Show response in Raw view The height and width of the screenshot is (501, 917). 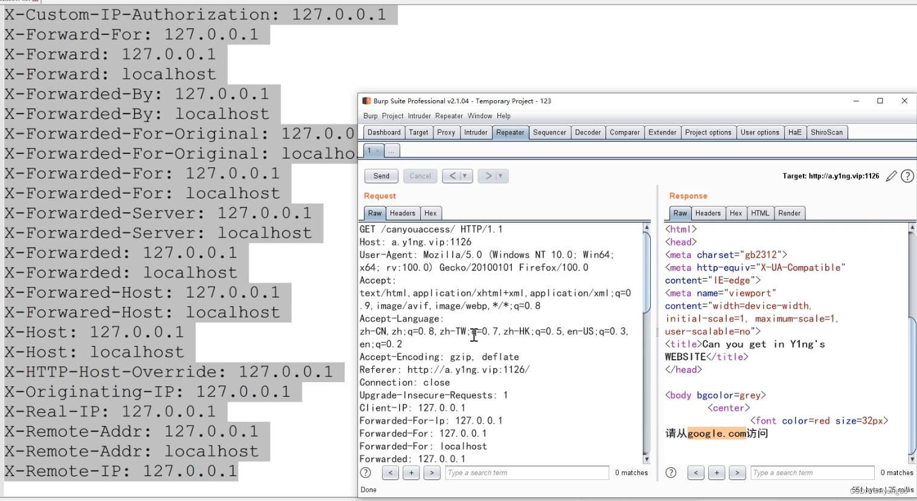click(x=680, y=213)
